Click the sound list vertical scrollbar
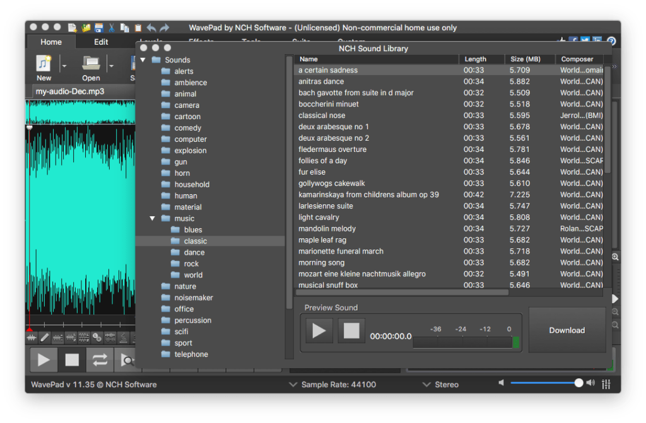This screenshot has height=423, width=646. point(608,119)
